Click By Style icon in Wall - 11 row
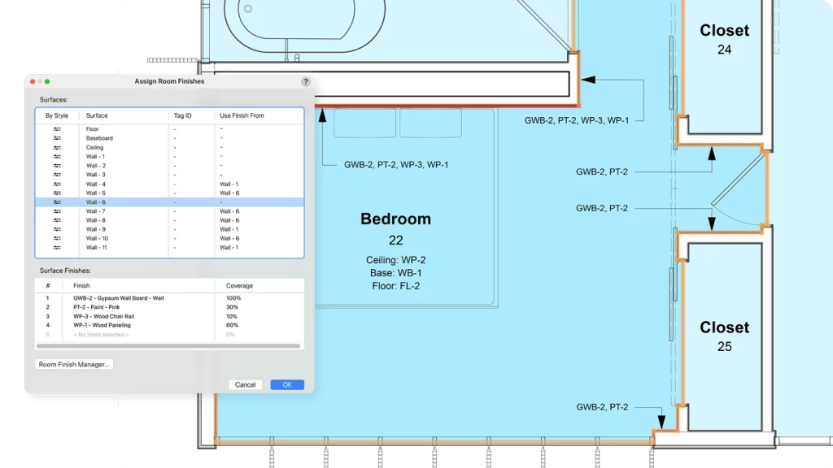833x468 pixels. 58,248
